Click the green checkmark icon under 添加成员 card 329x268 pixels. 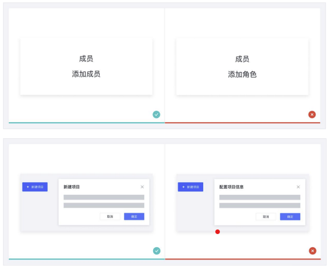(156, 114)
